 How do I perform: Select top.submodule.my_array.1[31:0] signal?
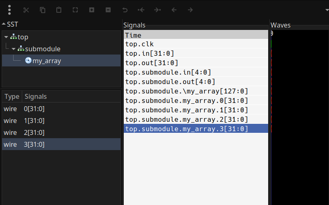(x=196, y=110)
